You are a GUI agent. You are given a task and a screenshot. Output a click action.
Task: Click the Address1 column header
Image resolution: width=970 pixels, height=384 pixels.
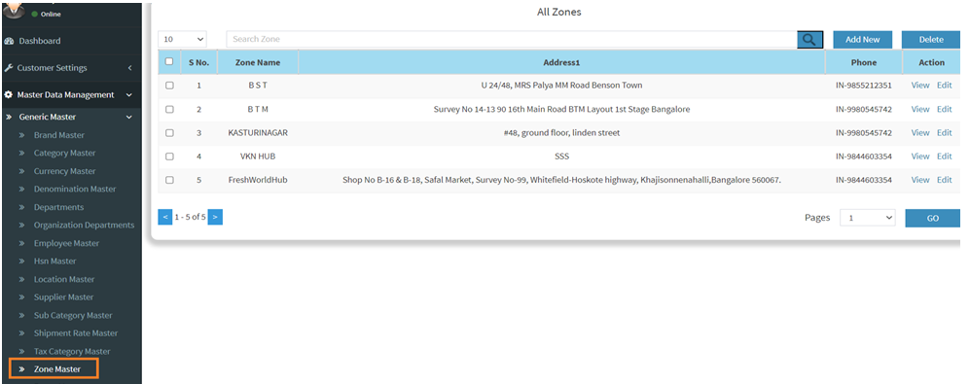click(561, 62)
